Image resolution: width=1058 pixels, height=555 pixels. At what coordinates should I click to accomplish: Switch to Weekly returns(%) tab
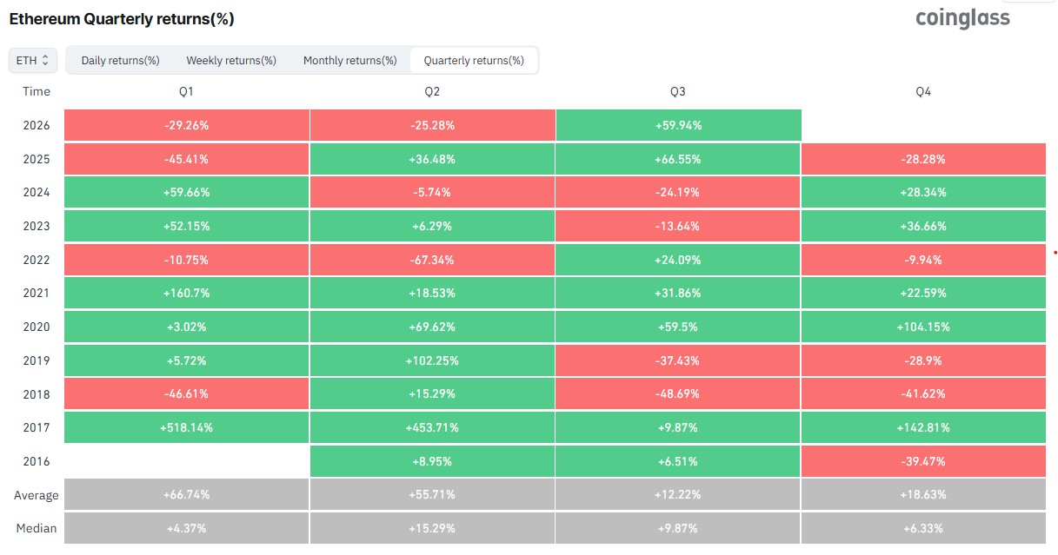click(x=231, y=61)
